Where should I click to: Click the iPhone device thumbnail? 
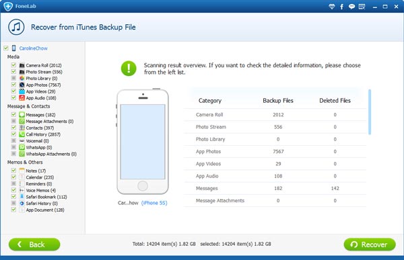[x=143, y=142]
